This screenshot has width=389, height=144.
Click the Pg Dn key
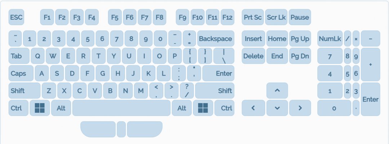tap(300, 56)
